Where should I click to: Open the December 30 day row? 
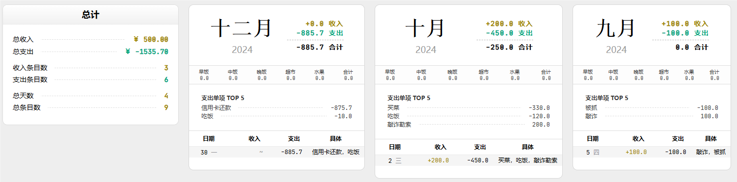click(x=277, y=152)
